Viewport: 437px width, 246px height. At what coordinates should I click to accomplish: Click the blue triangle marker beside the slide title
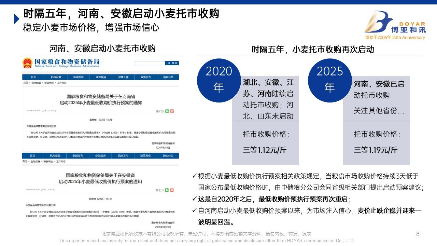pyautogui.click(x=16, y=19)
